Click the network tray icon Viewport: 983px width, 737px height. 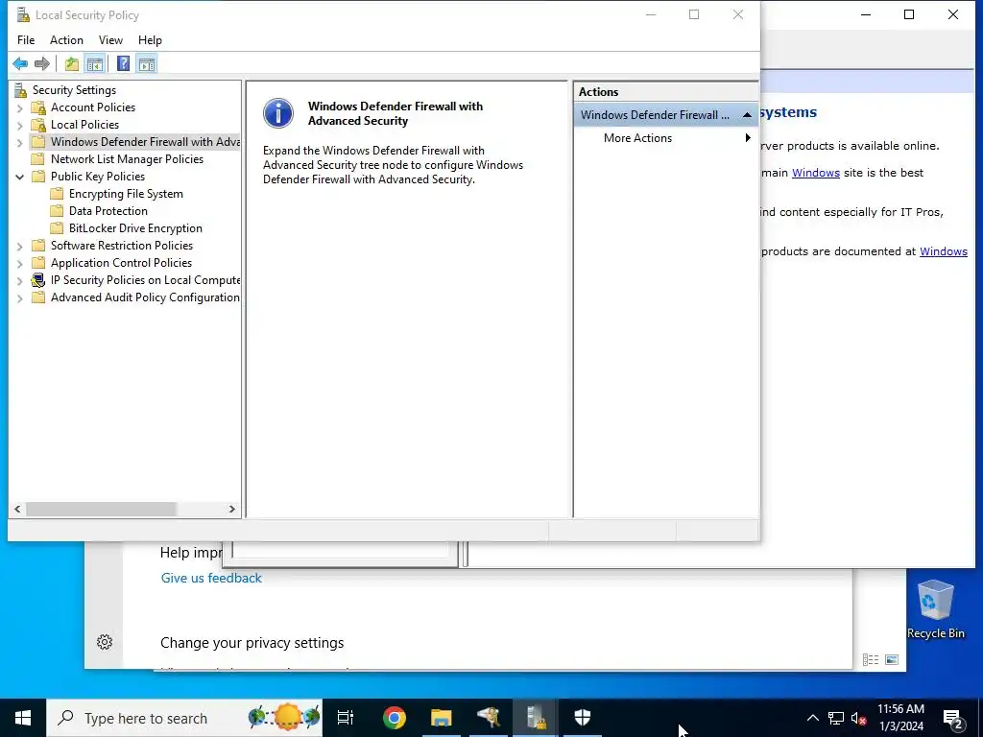[x=836, y=718]
